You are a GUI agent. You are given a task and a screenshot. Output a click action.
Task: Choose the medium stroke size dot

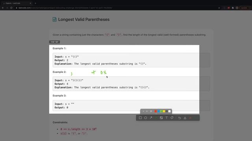[x=147, y=111]
